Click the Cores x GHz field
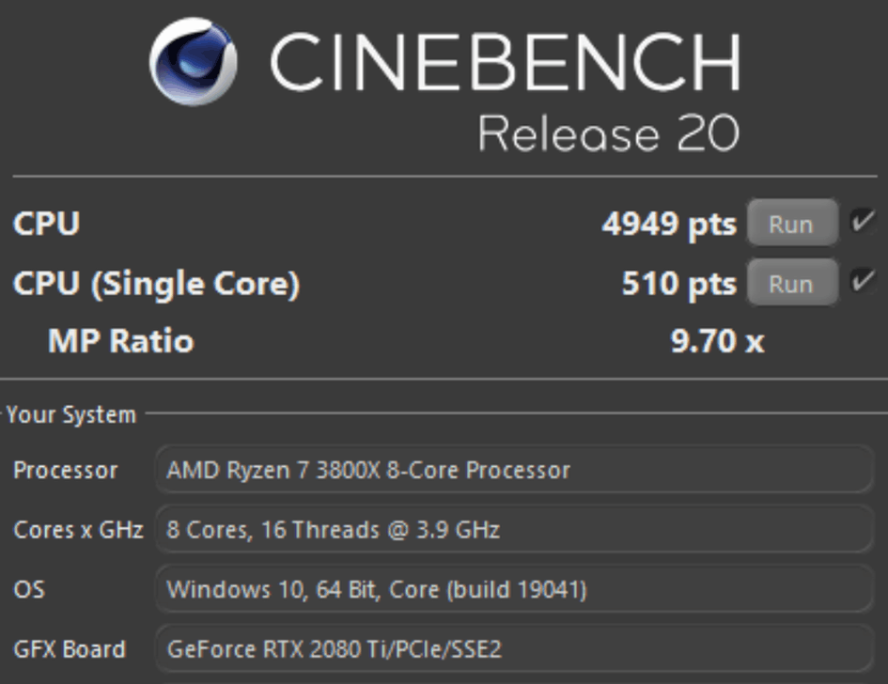Viewport: 888px width, 684px height. (514, 529)
